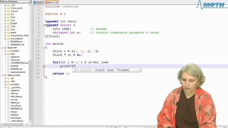228x128 pixels.
Task: Open CONTRIBUTING.md in the workspace tree
Action: 20,63
